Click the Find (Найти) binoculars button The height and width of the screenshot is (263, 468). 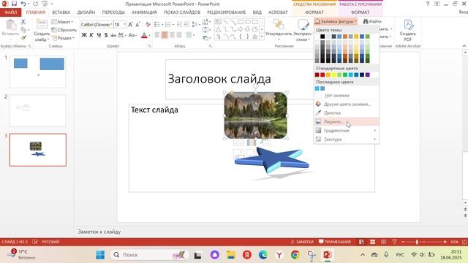click(372, 21)
